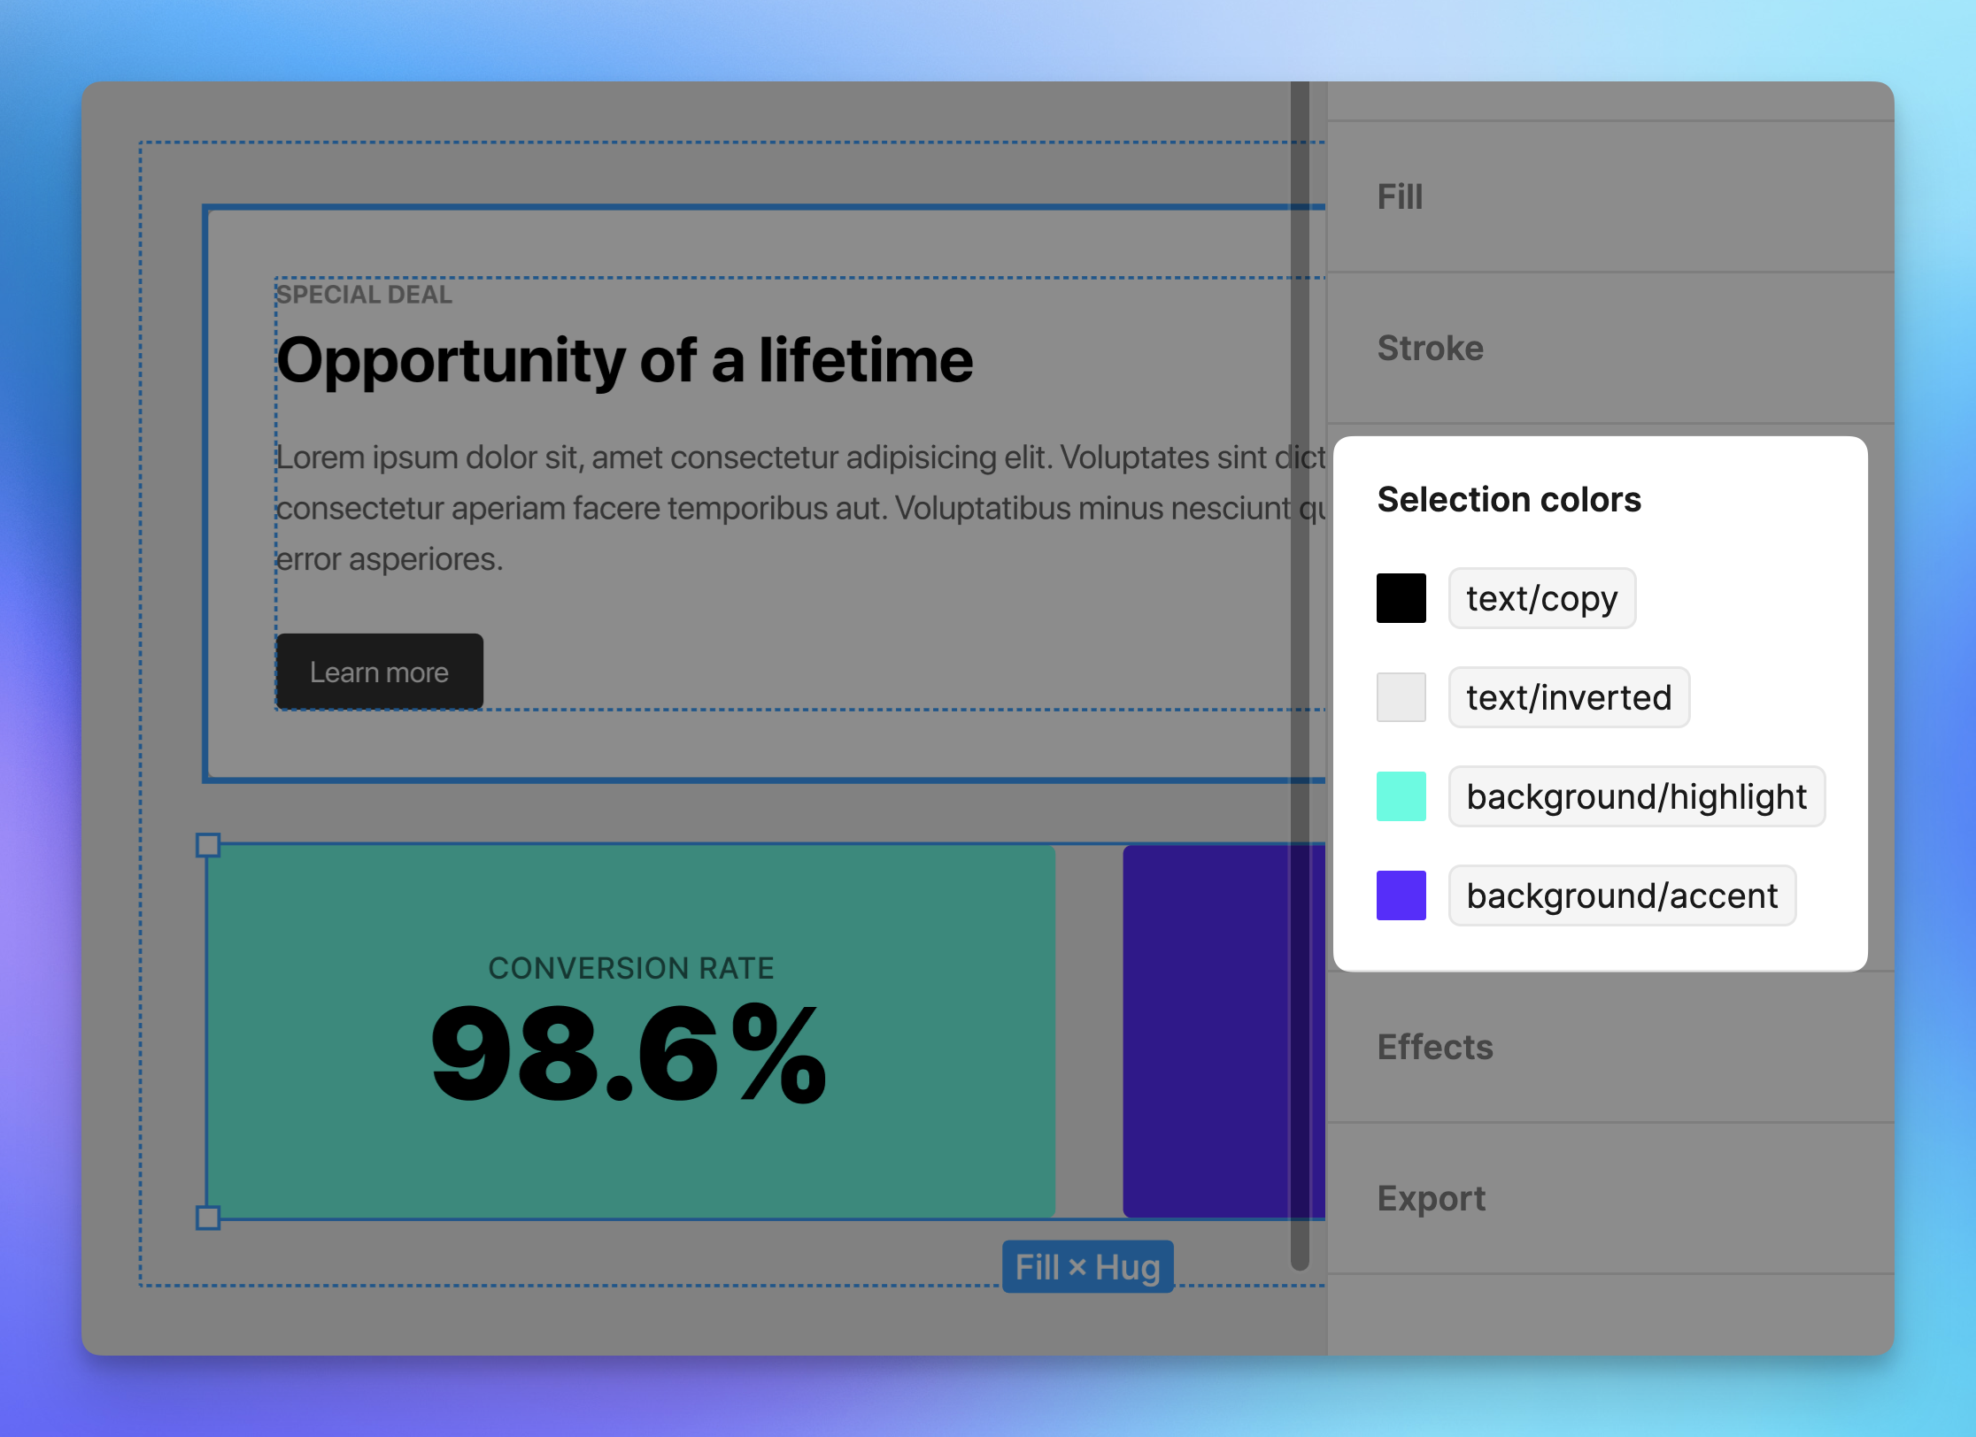Toggle the Selection colors panel
This screenshot has height=1437, width=1976.
pos(1511,500)
